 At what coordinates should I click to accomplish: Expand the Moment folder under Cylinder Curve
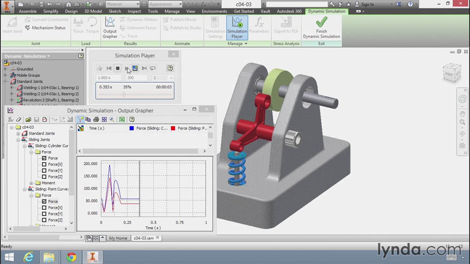31,183
